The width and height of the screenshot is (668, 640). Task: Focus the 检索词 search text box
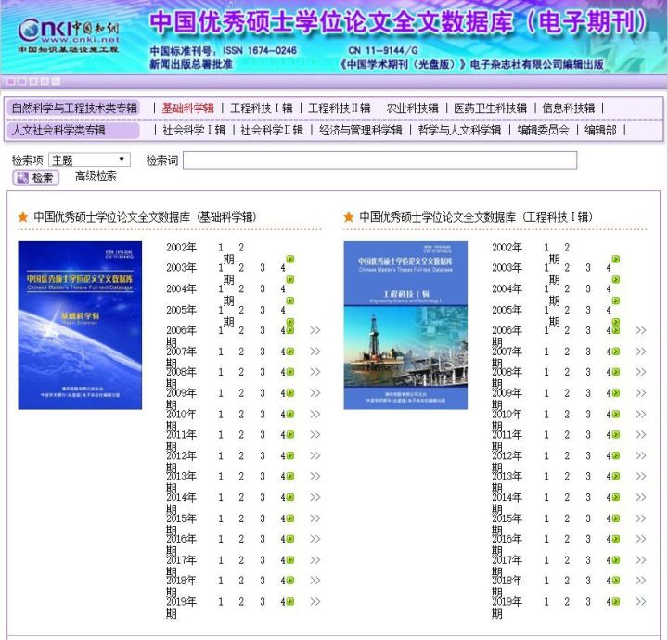[380, 160]
